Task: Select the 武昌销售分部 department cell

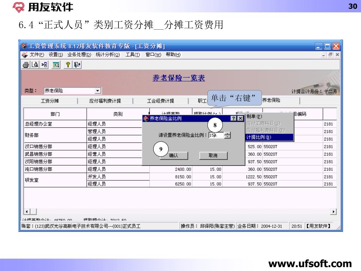Action: click(55, 154)
